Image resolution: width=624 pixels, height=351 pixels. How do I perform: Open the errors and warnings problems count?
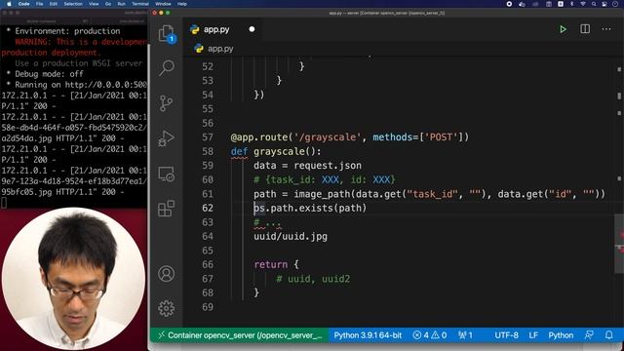point(429,335)
